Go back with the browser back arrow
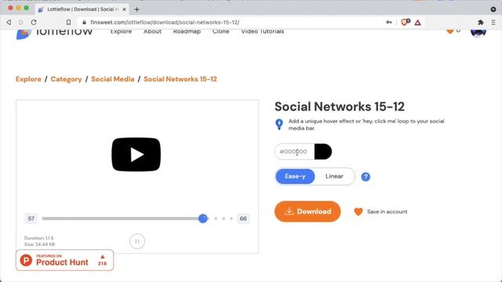 [x=9, y=23]
